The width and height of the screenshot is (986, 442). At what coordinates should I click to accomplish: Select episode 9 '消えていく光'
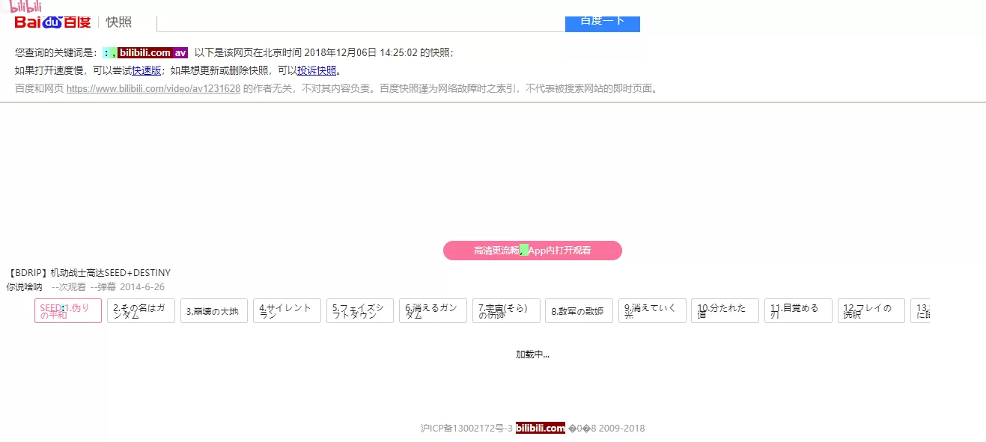point(652,311)
